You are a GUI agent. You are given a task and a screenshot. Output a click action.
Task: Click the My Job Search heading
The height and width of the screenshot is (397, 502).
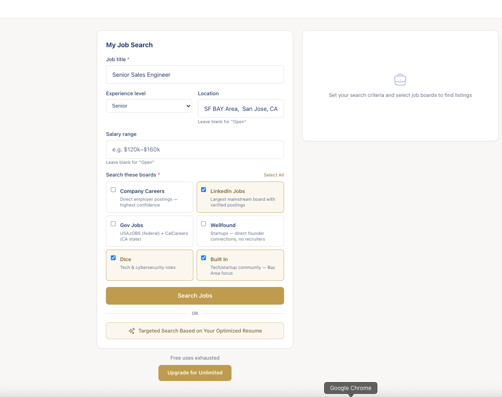pos(129,45)
